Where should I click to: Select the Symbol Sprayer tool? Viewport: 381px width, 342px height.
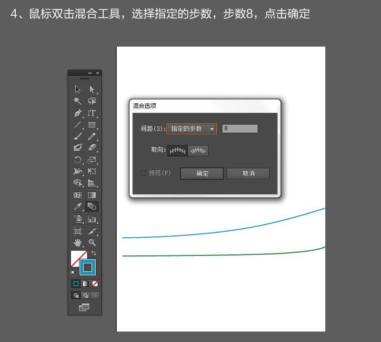click(x=78, y=219)
